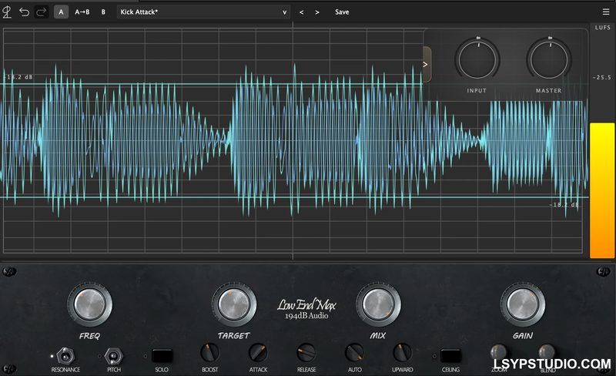Click the -25.5 LUFS readout
616x376 pixels.
[602, 78]
